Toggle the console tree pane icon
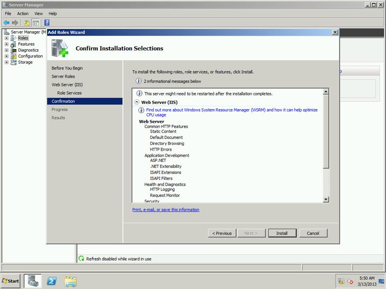 [x=36, y=23]
